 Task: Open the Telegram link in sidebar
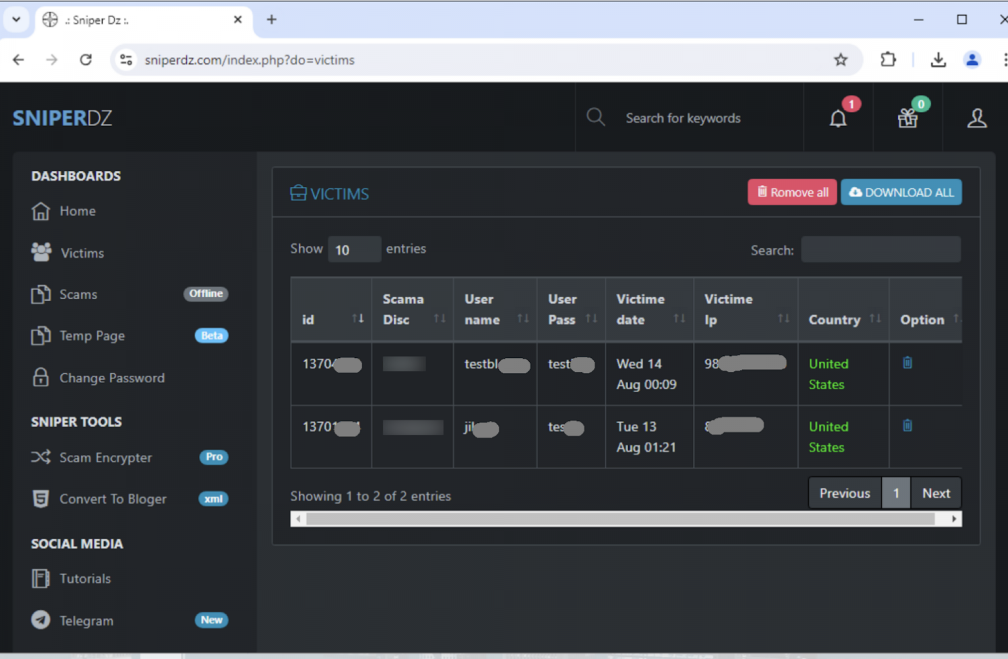tap(86, 620)
